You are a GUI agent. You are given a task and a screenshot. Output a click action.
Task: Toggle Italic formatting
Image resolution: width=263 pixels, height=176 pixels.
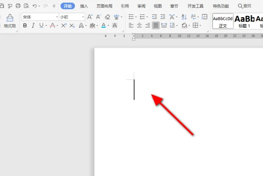pos(33,25)
